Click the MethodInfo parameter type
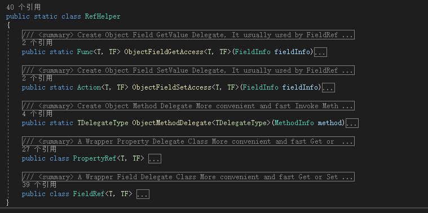 pos(294,123)
